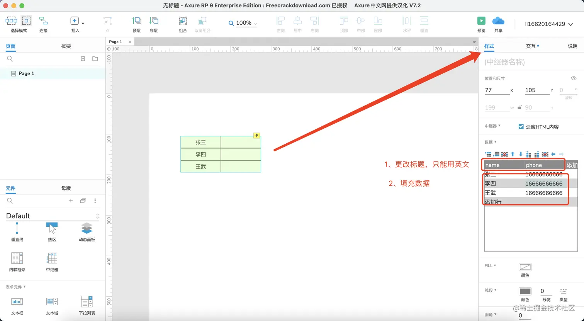Click the load library icon next to plus
Viewport: 584px width, 321px height.
tap(83, 200)
